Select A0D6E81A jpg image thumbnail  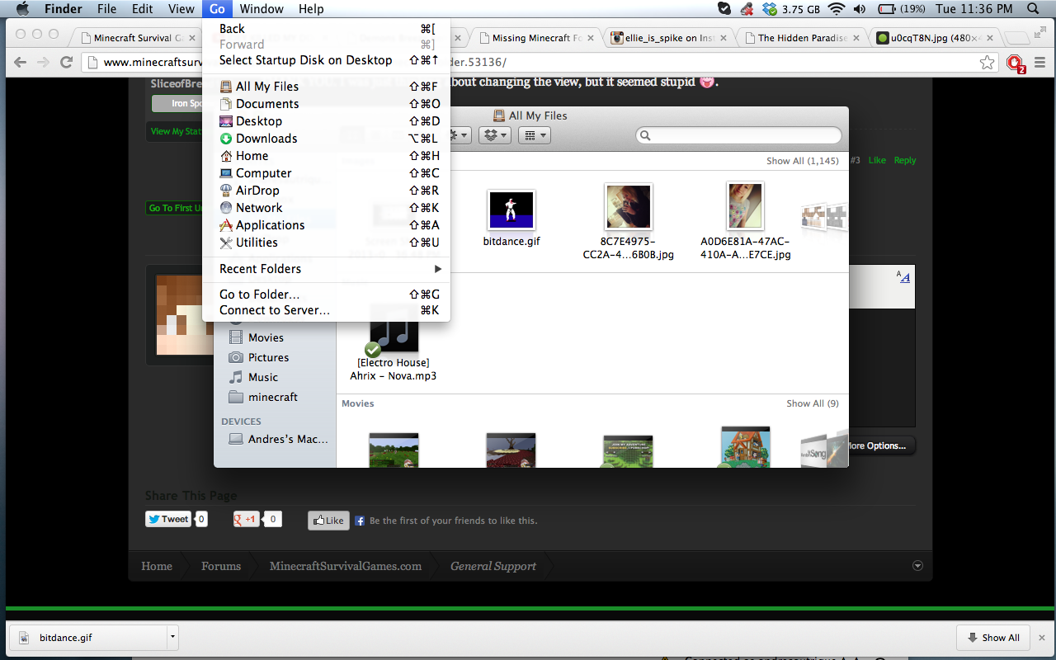click(745, 207)
